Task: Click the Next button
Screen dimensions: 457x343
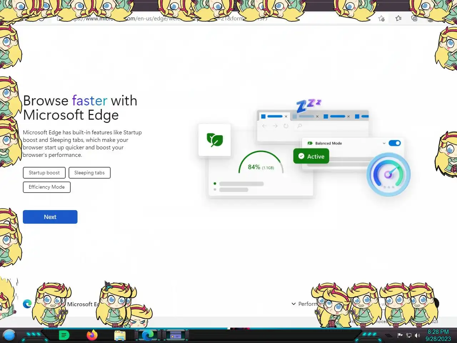Action: pyautogui.click(x=50, y=217)
